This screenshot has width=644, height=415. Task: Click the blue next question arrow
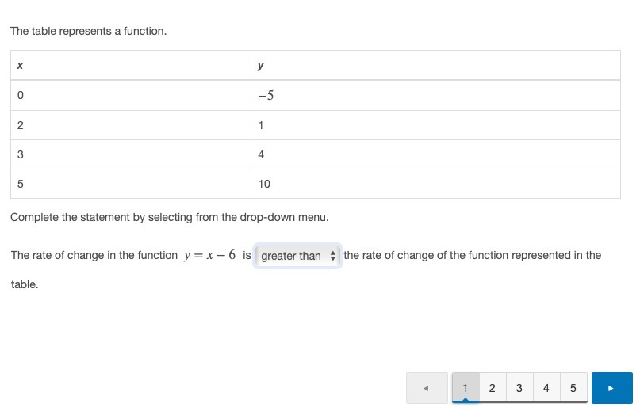pyautogui.click(x=611, y=388)
